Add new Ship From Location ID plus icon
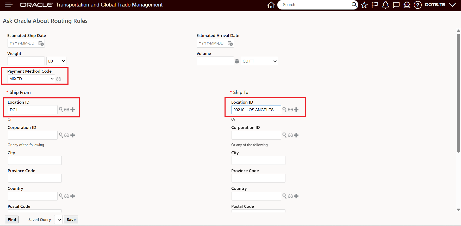The width and height of the screenshot is (461, 226). click(73, 110)
